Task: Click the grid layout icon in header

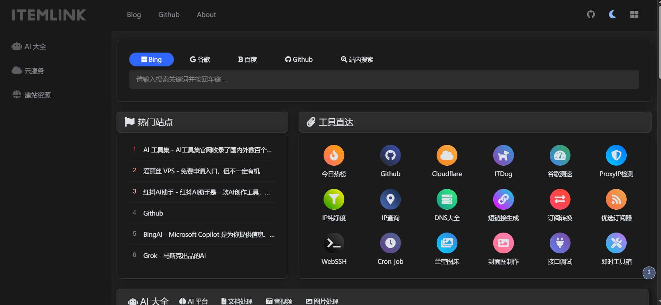Action: (634, 14)
